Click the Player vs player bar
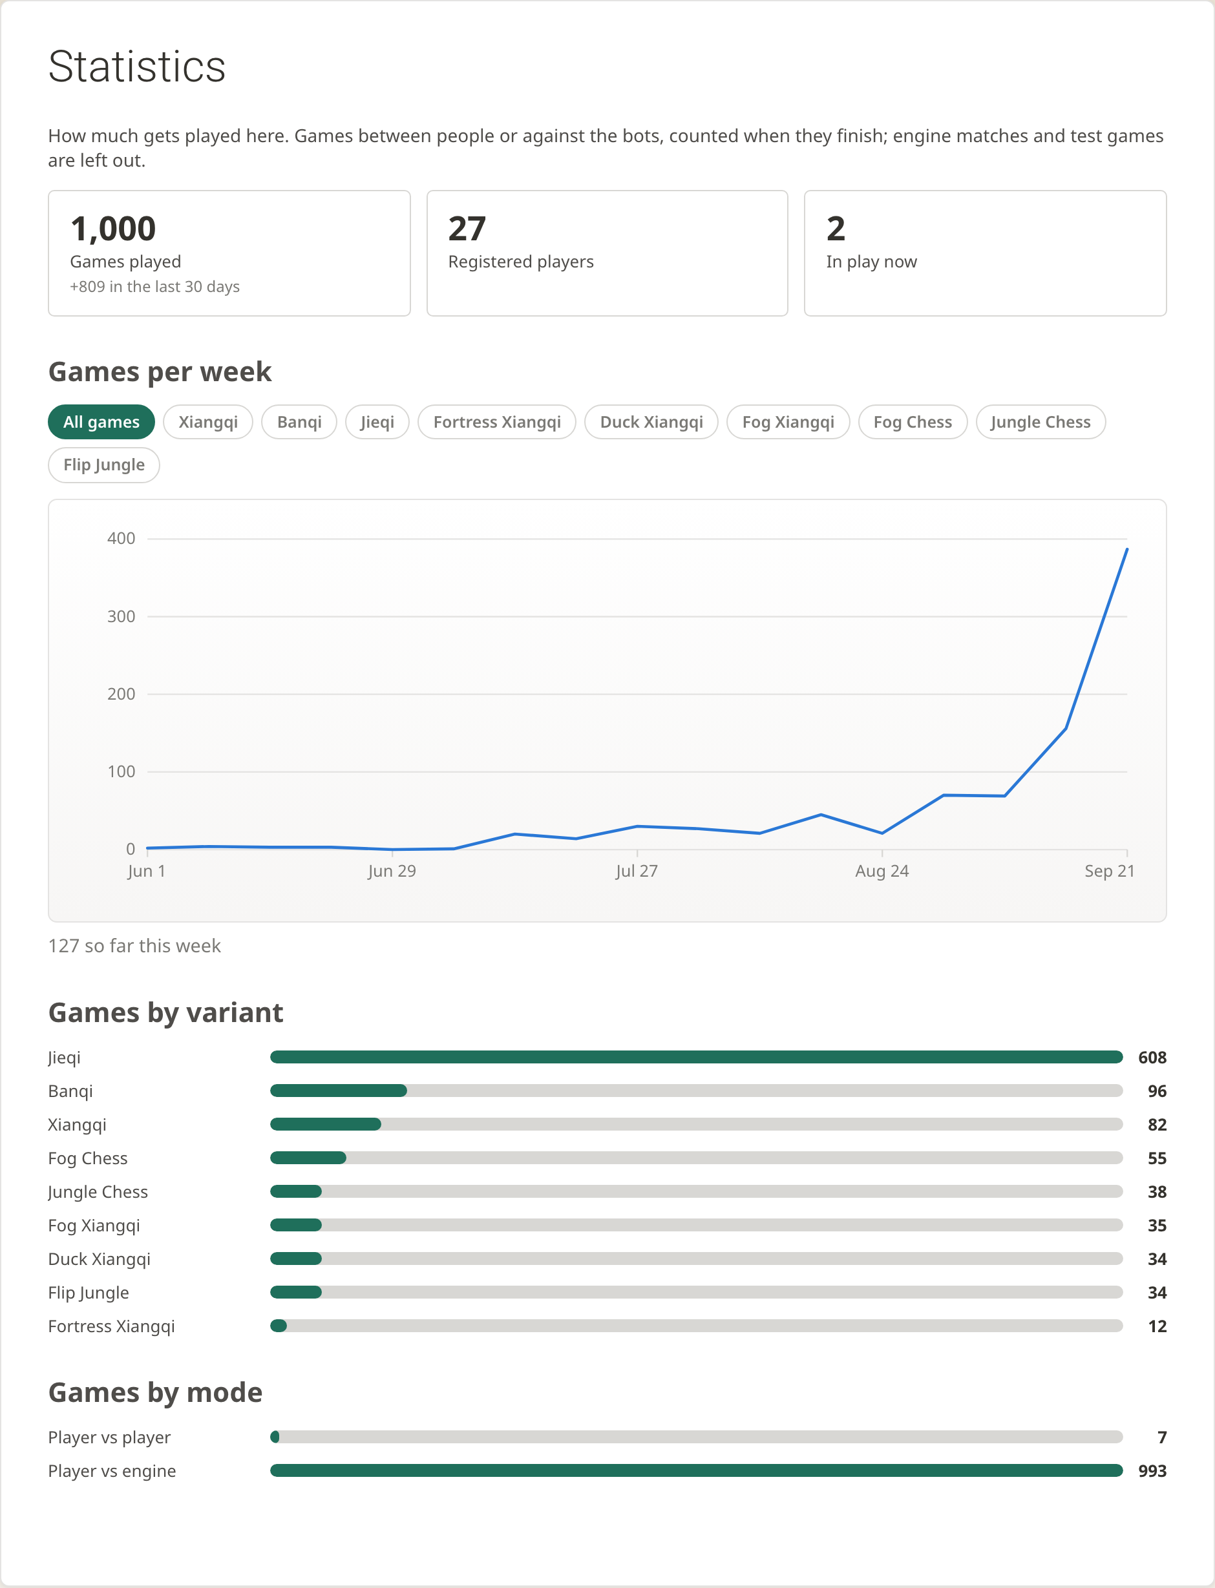Screen dimensions: 1215x1588 point(696,1437)
